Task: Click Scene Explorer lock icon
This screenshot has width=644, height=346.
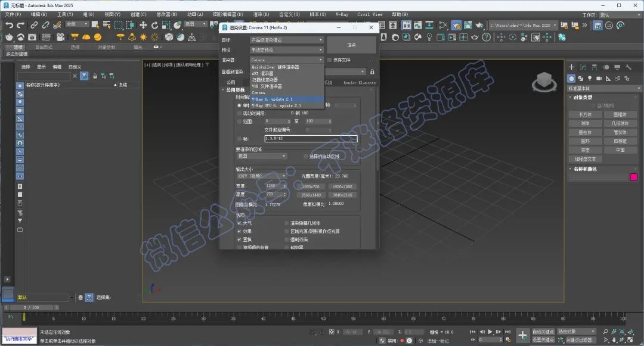Action: (x=95, y=76)
